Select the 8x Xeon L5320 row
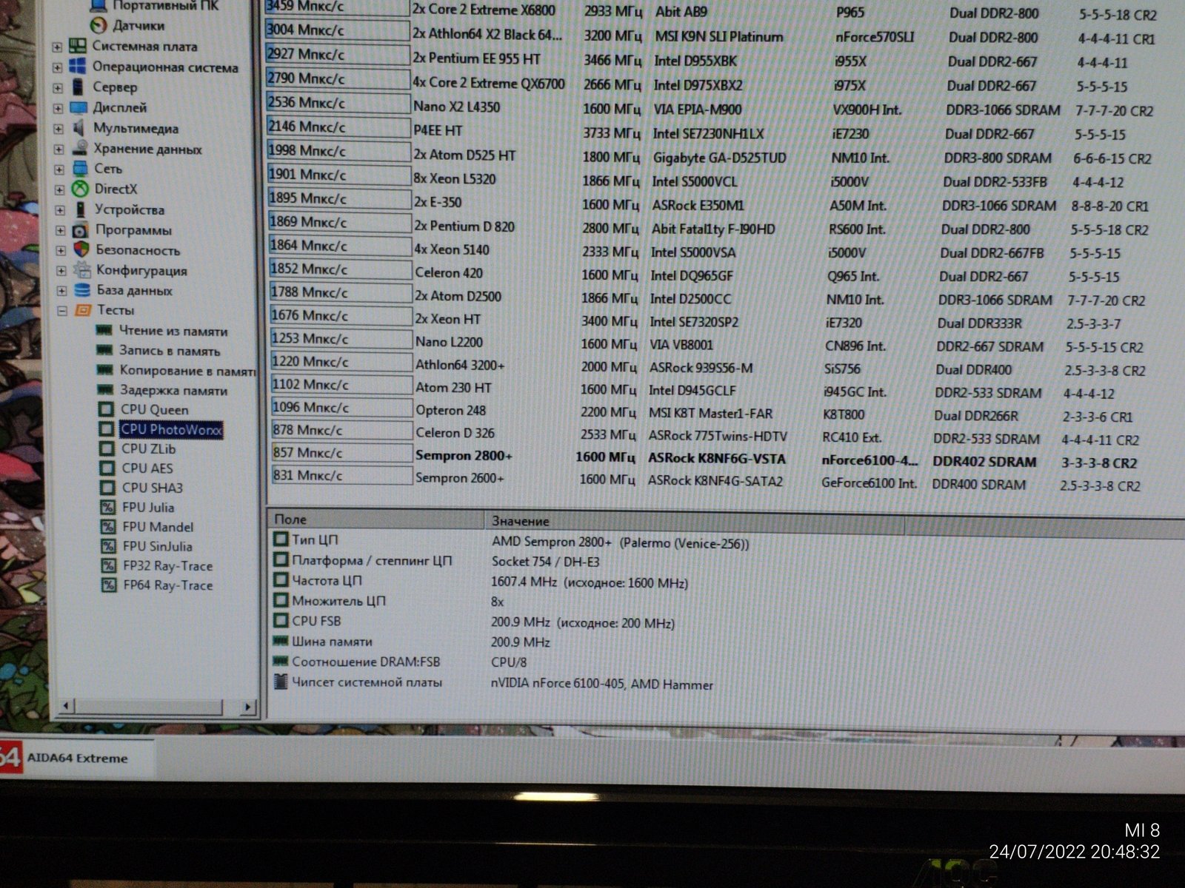1185x888 pixels. pyautogui.click(x=697, y=179)
